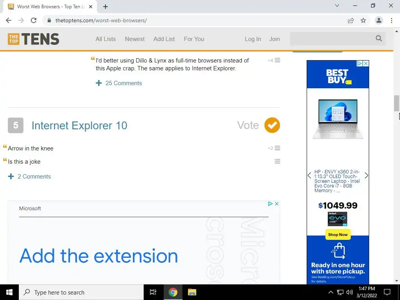Click the HP ENVY laptop image
This screenshot has height=300, width=400.
[338, 119]
